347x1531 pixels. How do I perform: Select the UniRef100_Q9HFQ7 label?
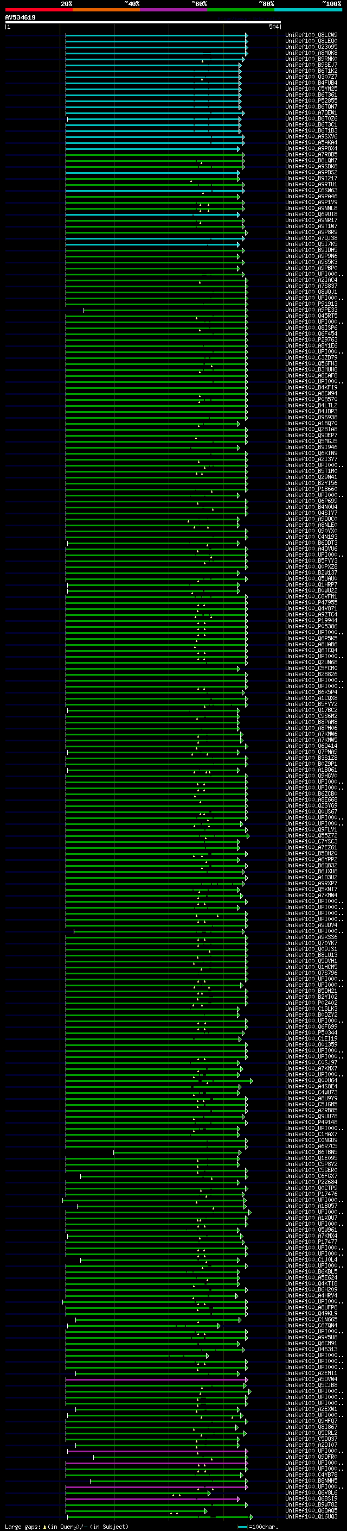tap(311, 1421)
